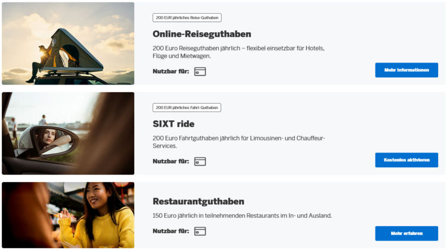
Task: Open the Online-Reiseguthaben heading
Action: [x=201, y=34]
